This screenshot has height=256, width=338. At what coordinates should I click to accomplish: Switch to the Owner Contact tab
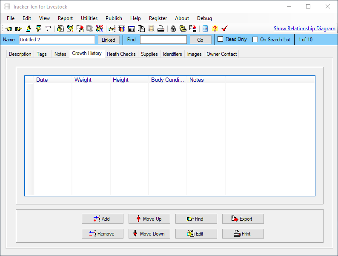[x=222, y=54]
